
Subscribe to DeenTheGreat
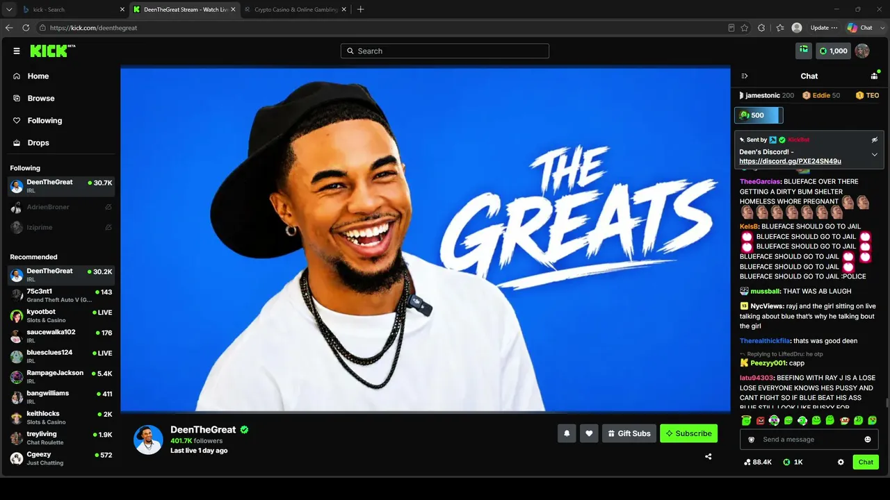(688, 433)
